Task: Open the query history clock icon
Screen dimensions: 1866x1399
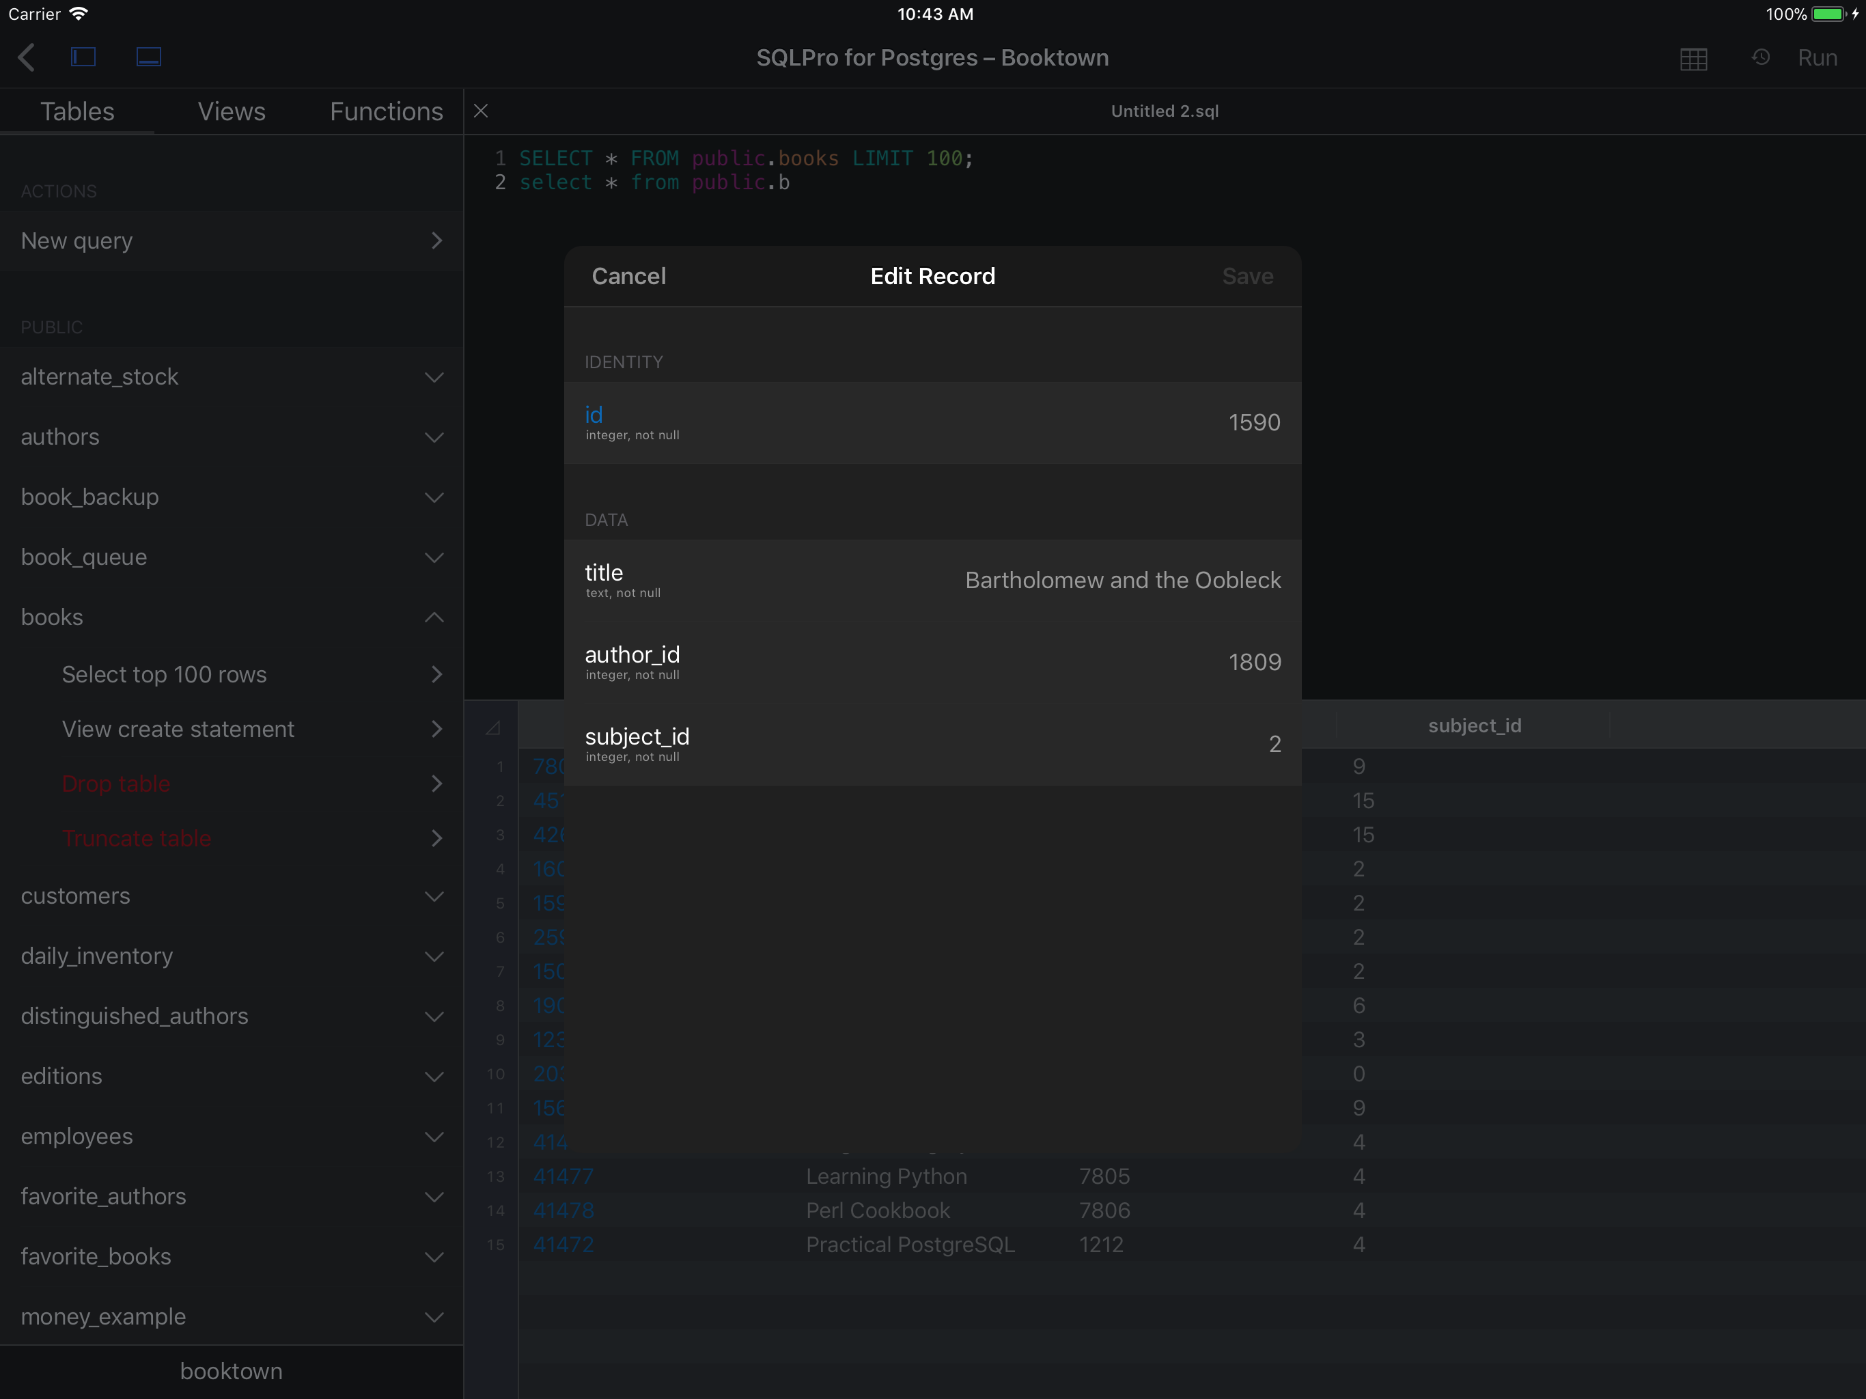Action: 1761,57
